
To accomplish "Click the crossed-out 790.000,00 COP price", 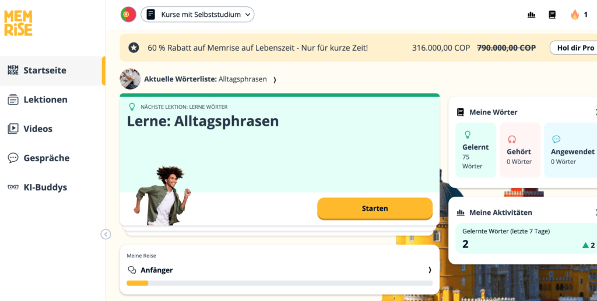I will click(507, 48).
